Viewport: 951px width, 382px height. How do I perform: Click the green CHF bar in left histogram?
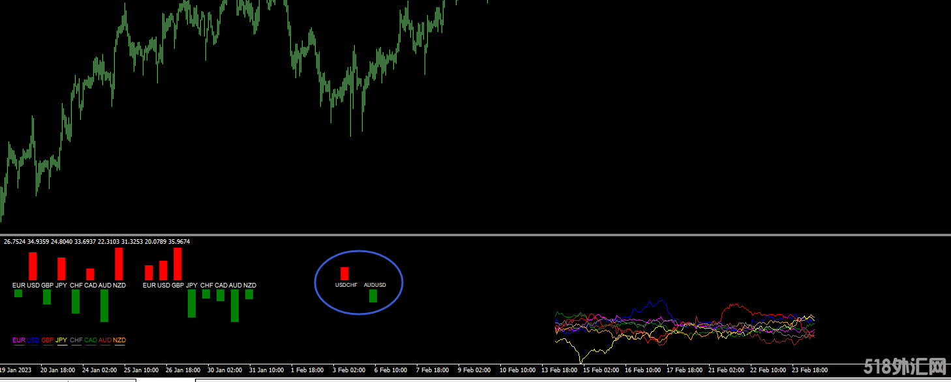76,301
